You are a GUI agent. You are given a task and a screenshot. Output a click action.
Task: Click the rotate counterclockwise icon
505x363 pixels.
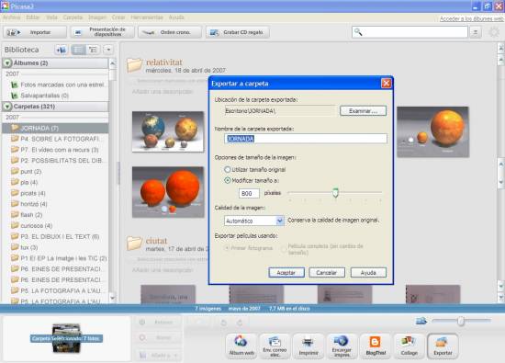tap(223, 323)
